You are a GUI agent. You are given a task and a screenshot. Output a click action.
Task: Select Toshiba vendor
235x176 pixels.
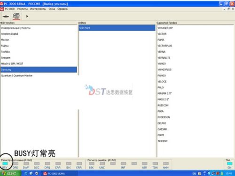39,52
